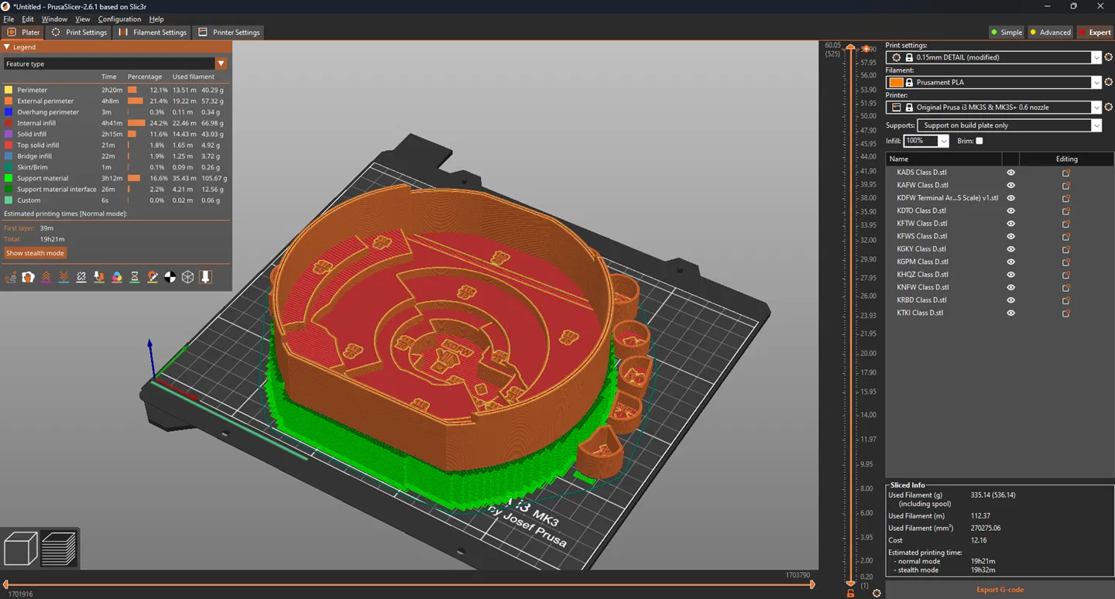Select KFTW Class D.stl name in list
The image size is (1115, 599).
[921, 224]
